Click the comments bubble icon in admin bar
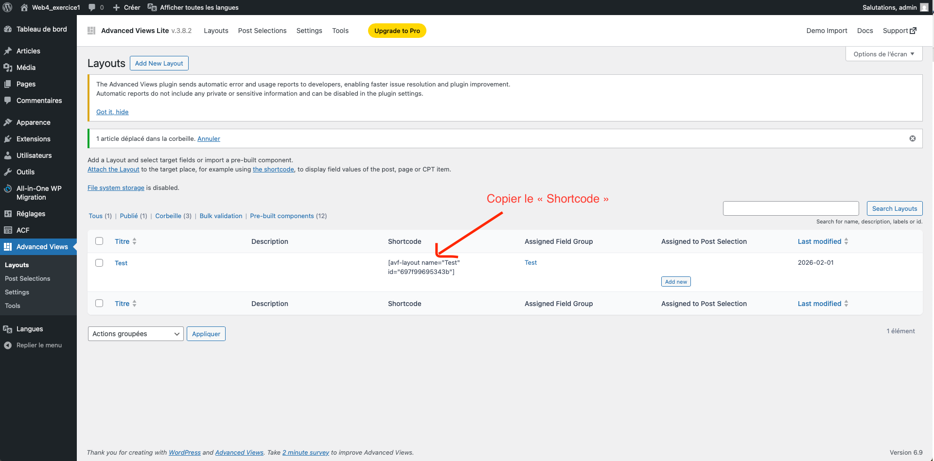Screen dimensions: 934x461 coord(92,7)
